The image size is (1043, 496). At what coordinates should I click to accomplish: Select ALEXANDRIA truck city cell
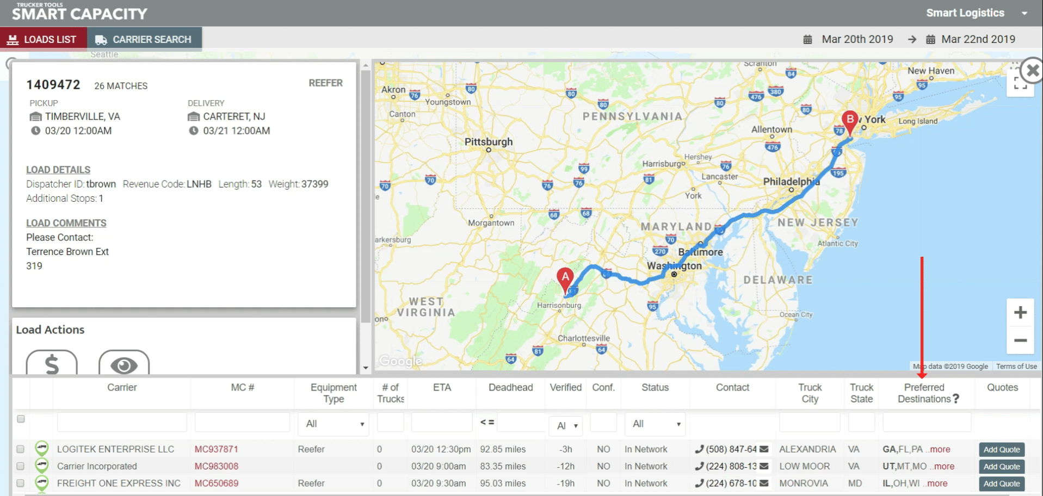click(807, 449)
